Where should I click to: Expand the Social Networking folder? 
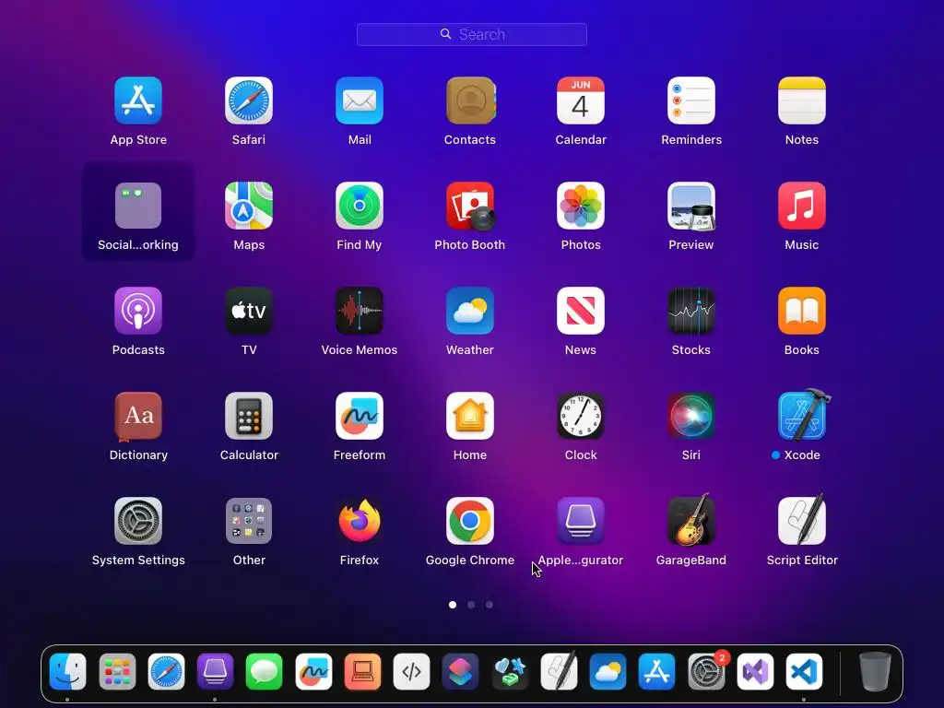click(138, 206)
